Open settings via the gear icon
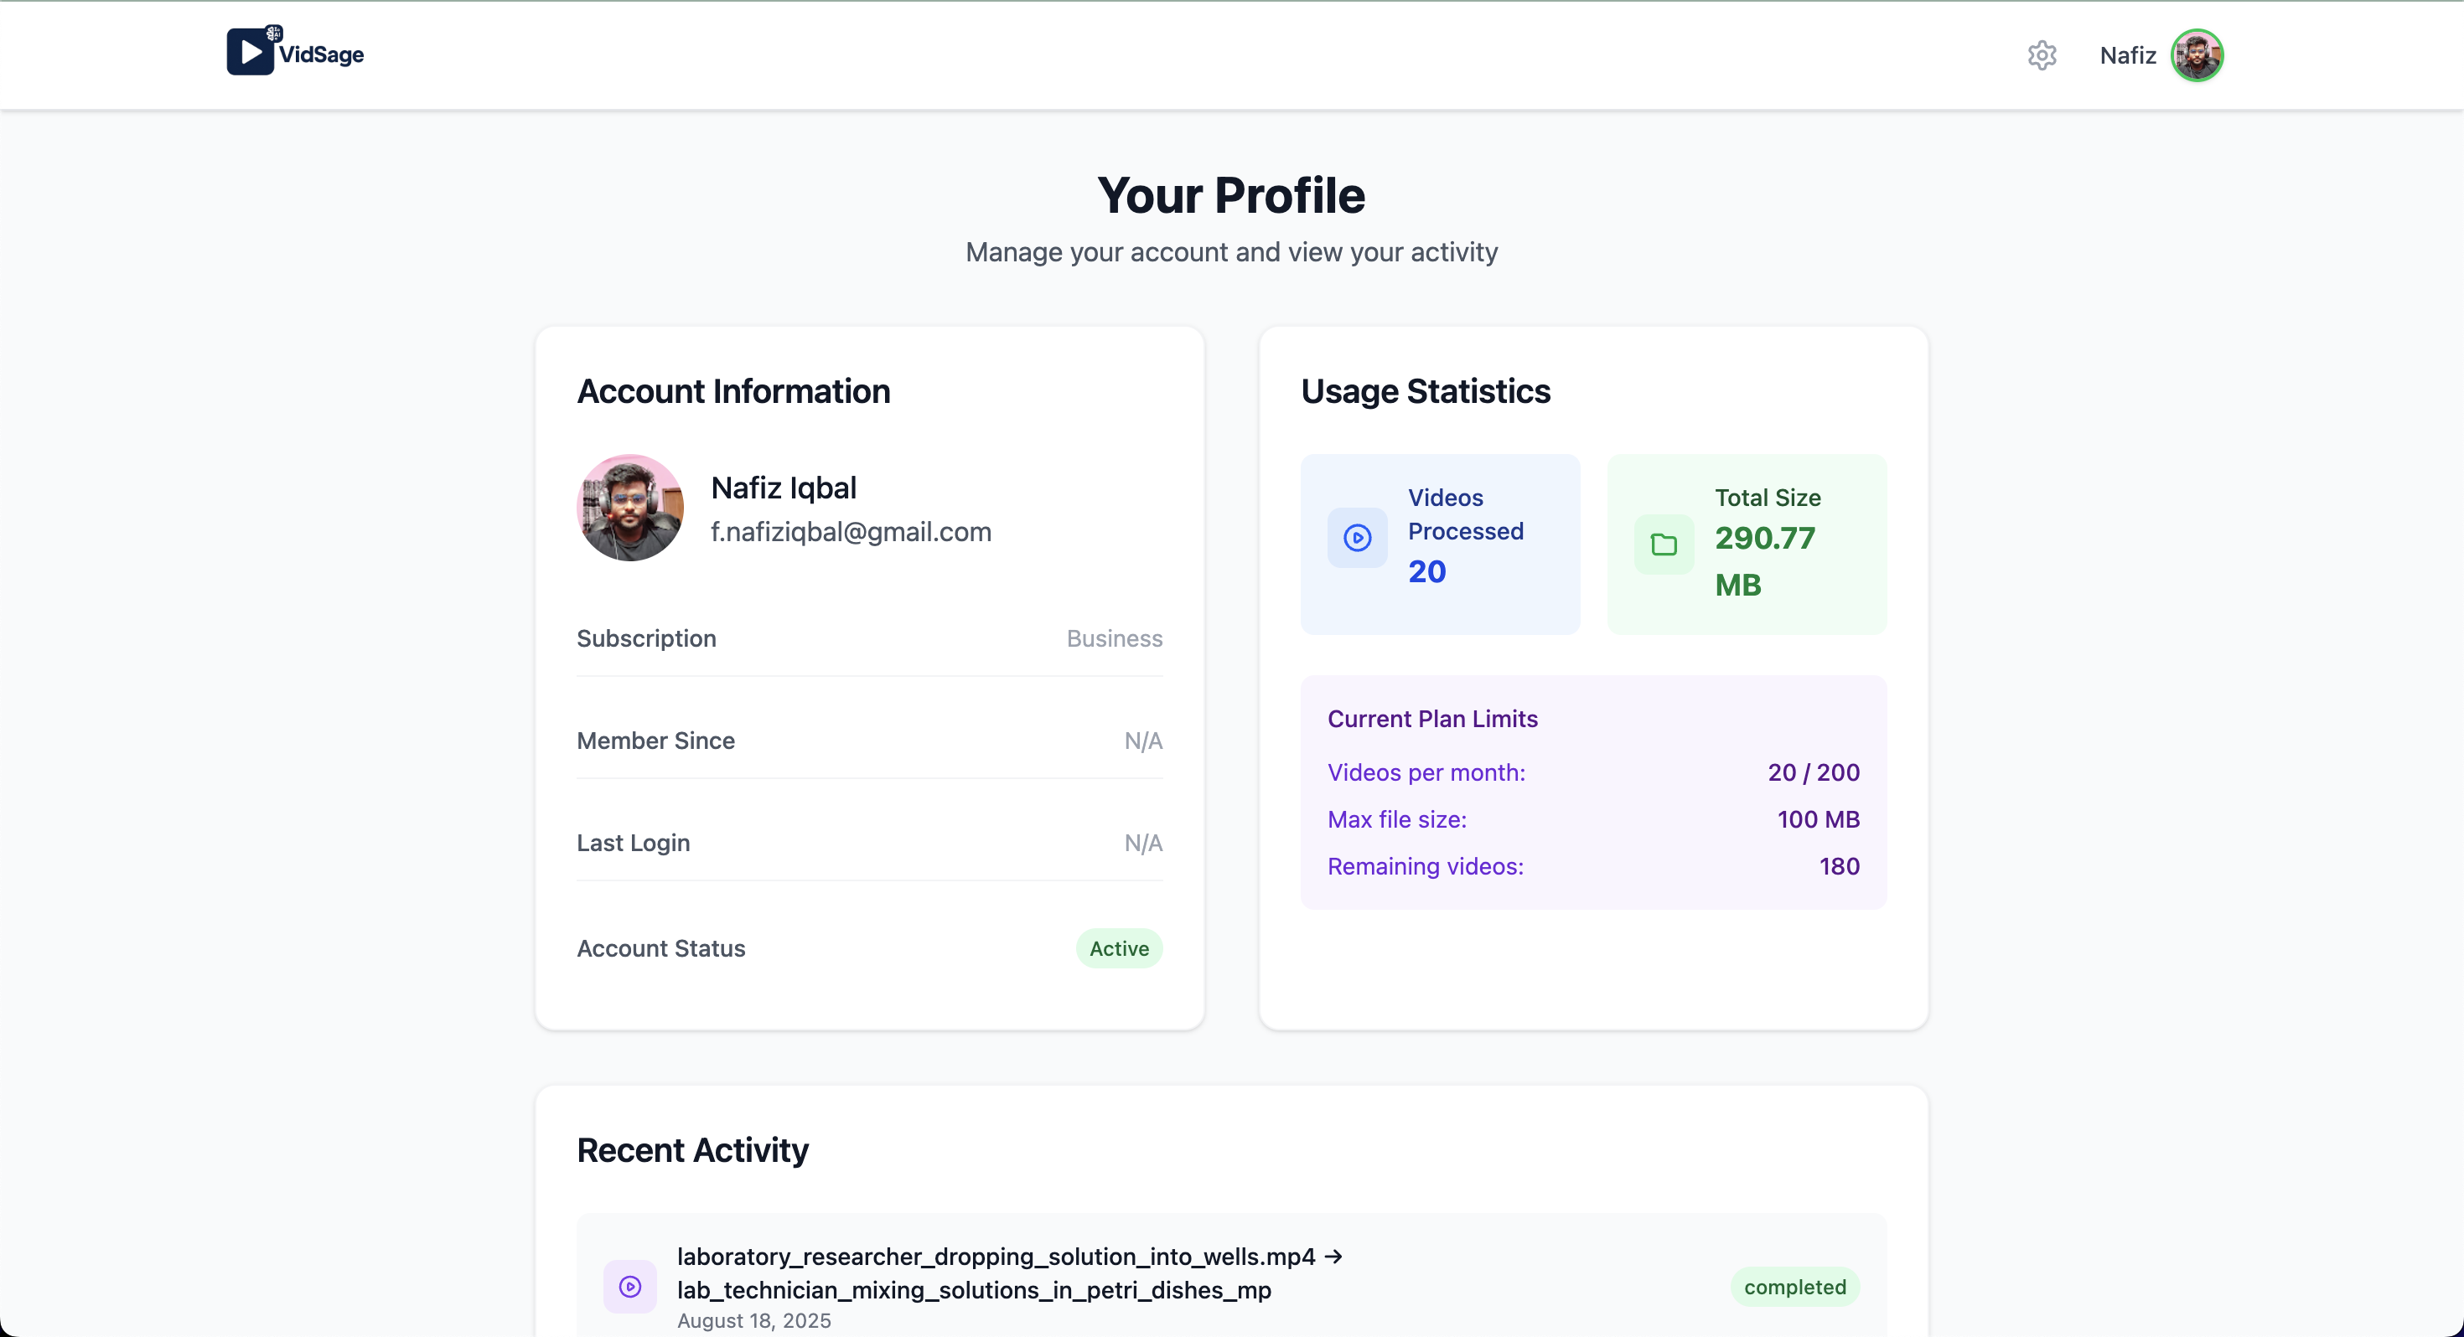 pos(2042,55)
